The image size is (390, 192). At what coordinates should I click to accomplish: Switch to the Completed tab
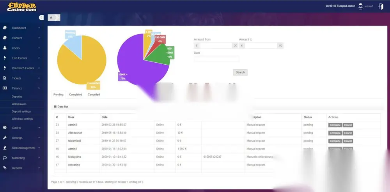pos(76,94)
